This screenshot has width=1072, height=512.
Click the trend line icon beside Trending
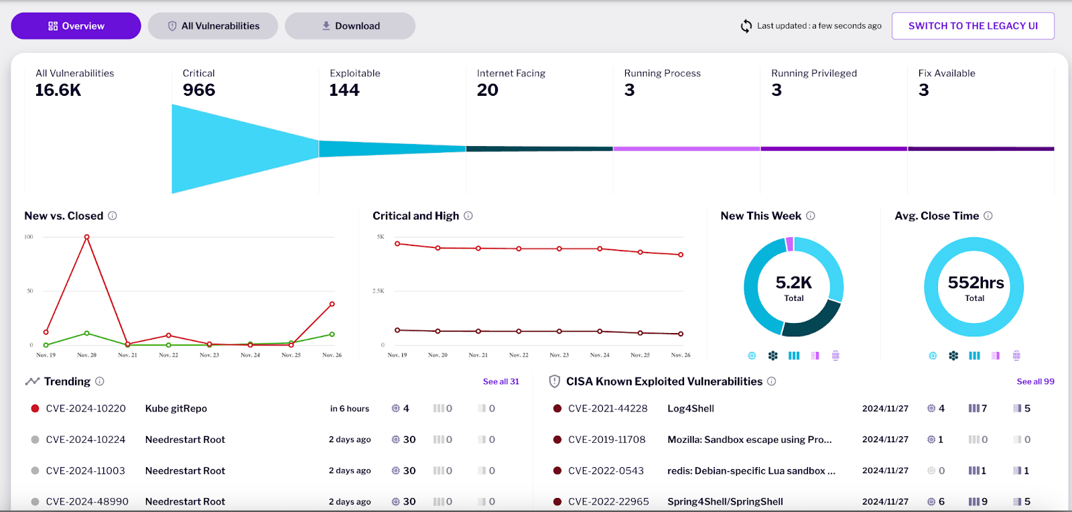[32, 381]
